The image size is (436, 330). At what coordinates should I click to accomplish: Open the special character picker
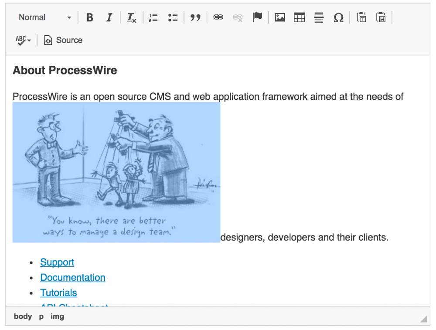338,17
